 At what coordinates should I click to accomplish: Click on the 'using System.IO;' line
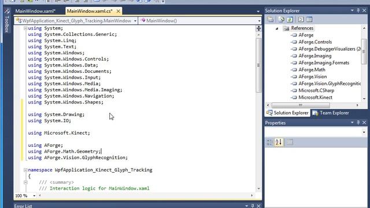click(49, 121)
